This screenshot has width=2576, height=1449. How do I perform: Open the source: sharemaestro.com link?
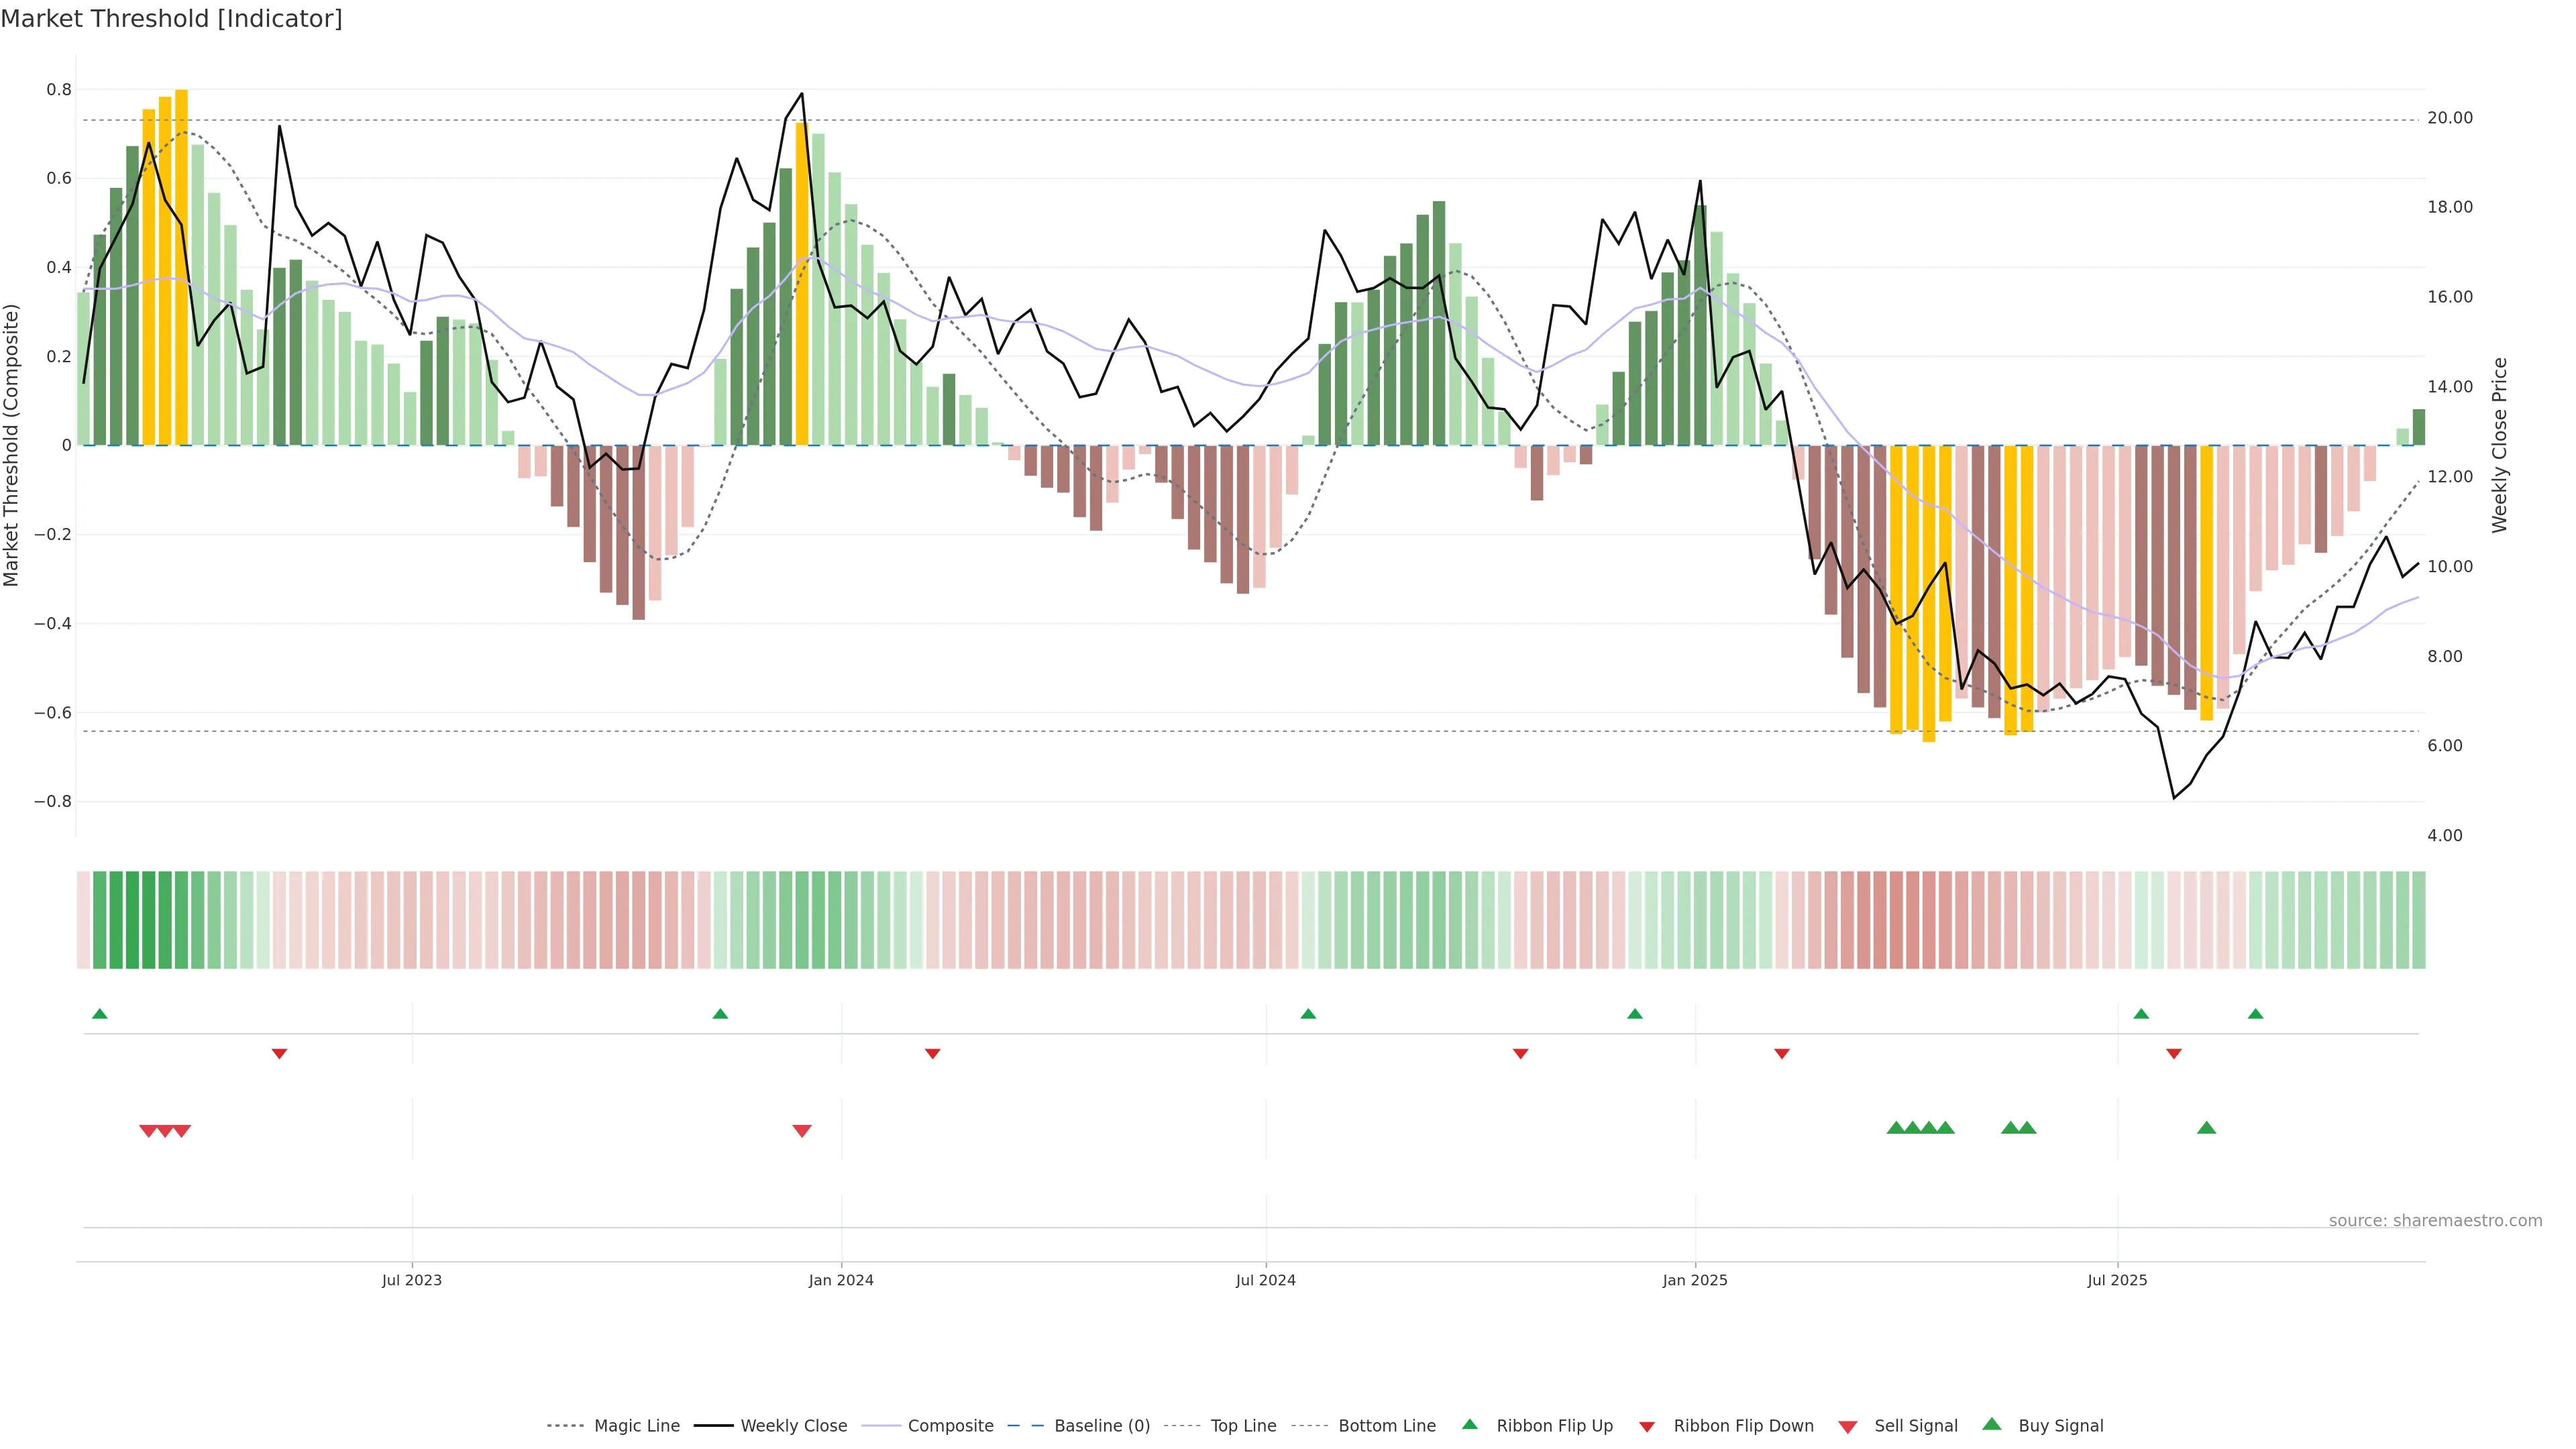click(x=2435, y=1220)
